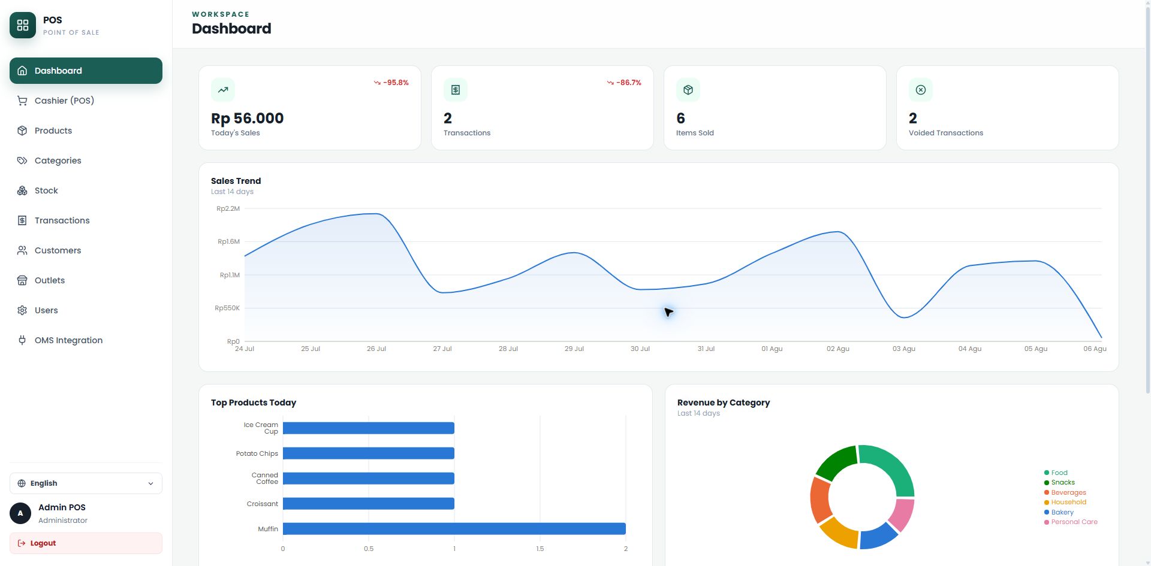
Task: Click the Ice Cream Cup bar
Action: 369,428
